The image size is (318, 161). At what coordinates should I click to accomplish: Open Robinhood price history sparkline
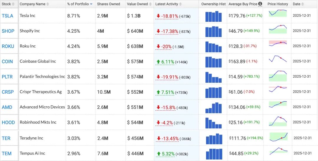coord(278,121)
